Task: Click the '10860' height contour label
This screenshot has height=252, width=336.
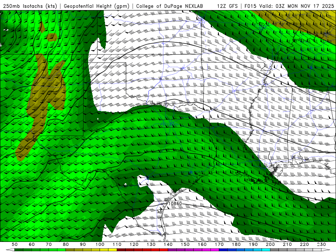Action: [175, 203]
